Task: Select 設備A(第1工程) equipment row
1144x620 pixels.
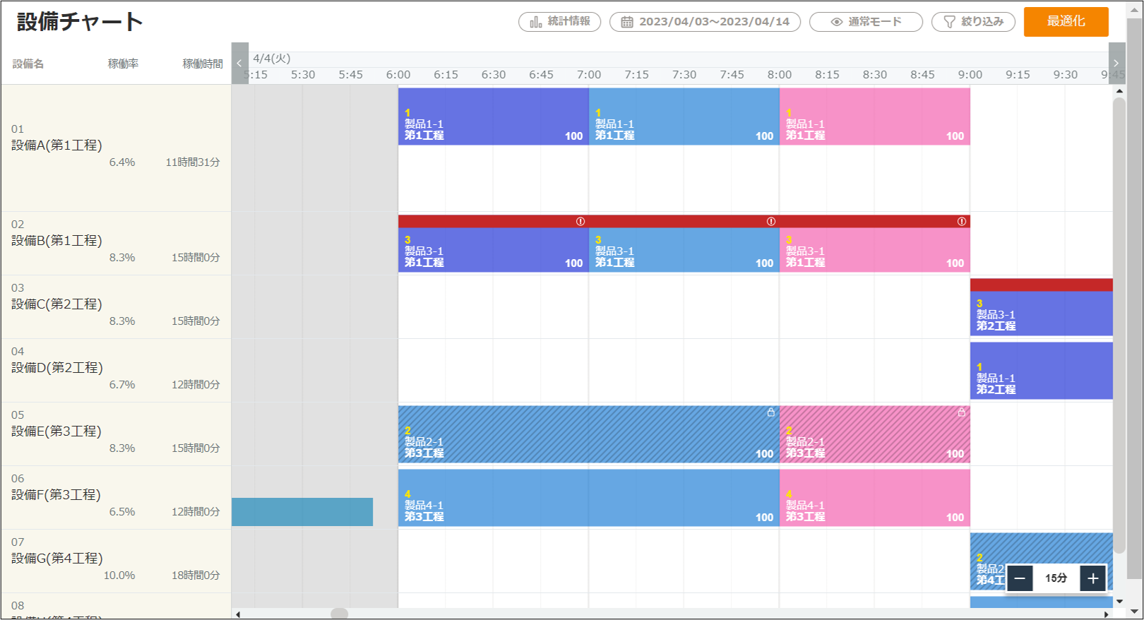Action: 116,148
